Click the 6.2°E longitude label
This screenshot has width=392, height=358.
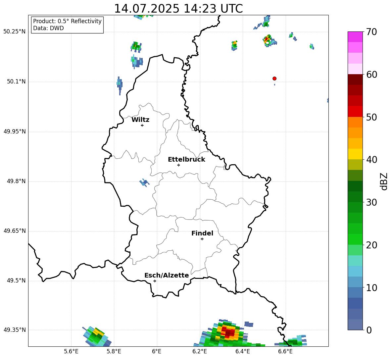click(200, 351)
